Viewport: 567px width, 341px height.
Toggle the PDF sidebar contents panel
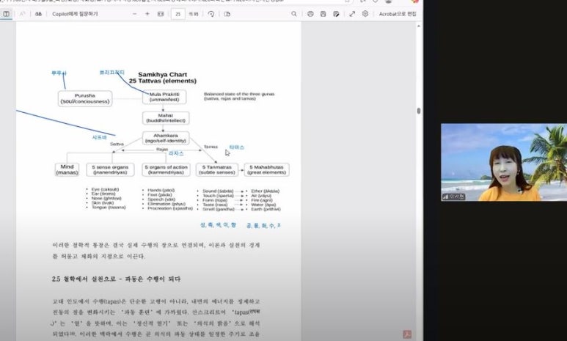pyautogui.click(x=7, y=14)
